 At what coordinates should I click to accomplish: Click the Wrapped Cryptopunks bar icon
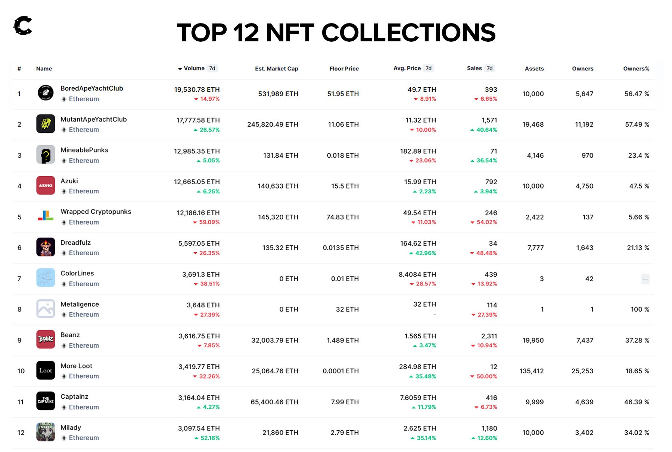46,216
